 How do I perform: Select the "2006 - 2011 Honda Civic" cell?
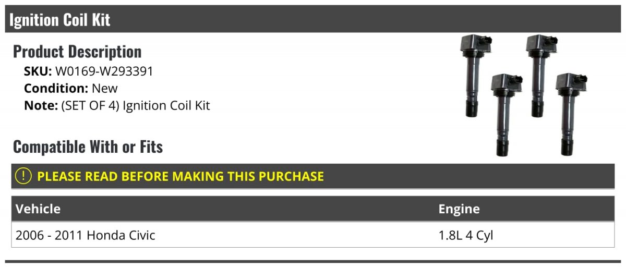(x=86, y=235)
